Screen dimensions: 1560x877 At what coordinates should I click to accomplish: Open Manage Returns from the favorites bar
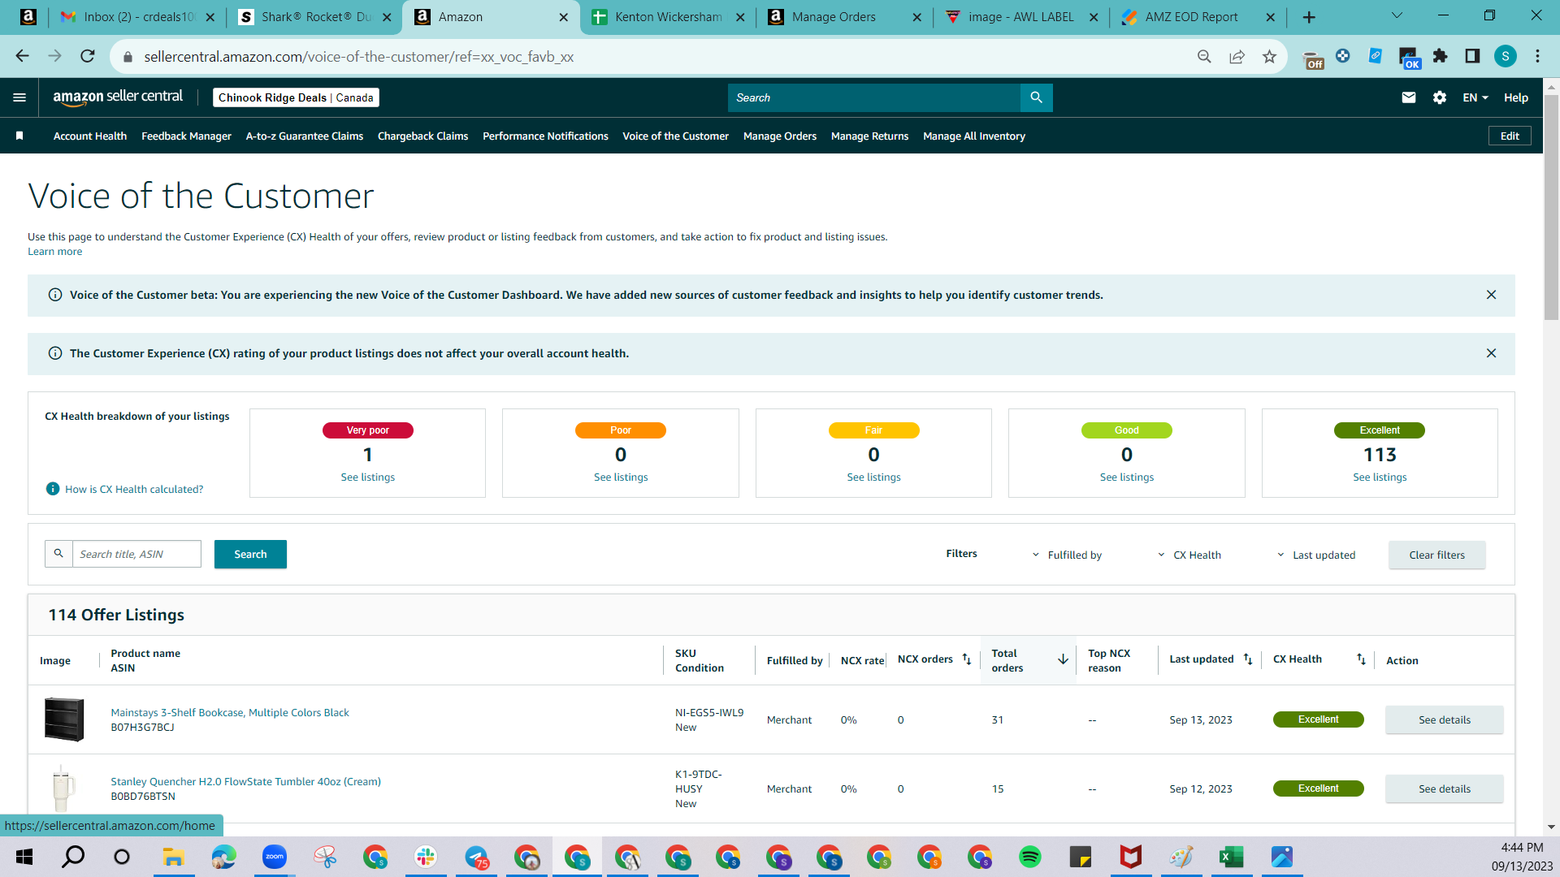(x=869, y=136)
